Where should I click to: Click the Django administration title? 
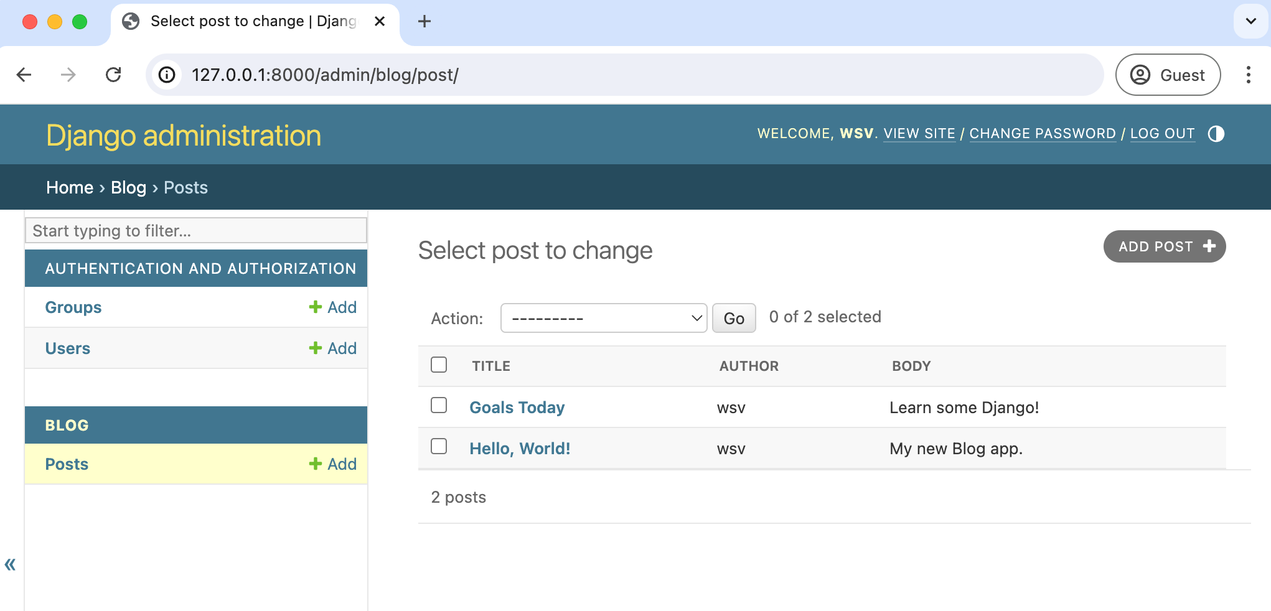[x=184, y=135]
